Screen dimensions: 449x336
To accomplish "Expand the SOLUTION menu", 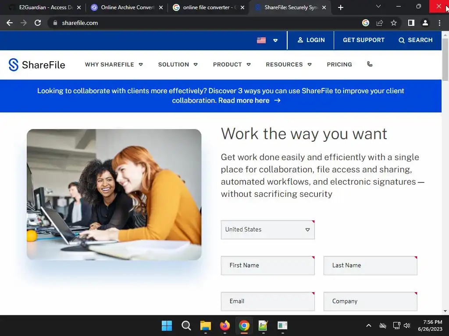I will point(178,65).
